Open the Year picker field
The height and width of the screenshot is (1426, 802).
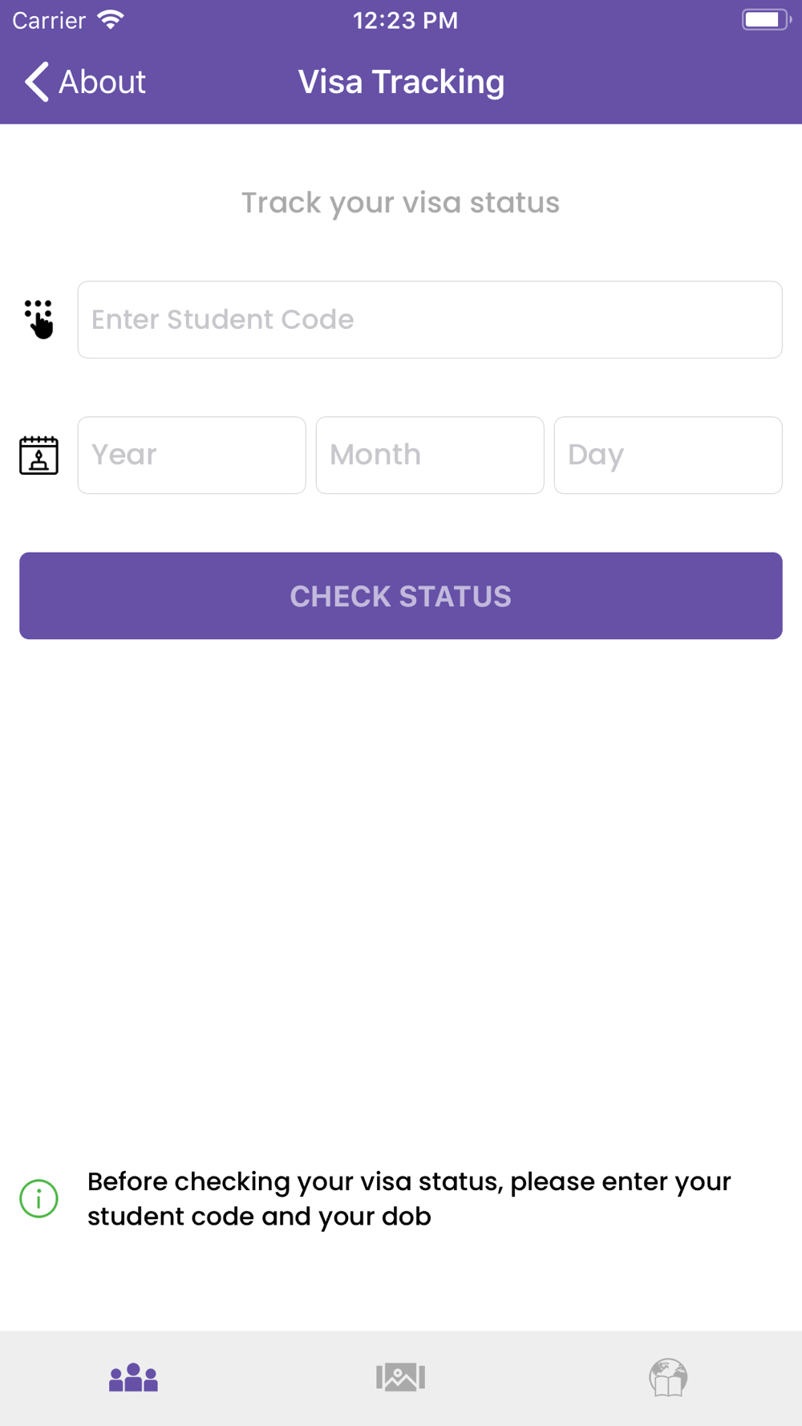tap(192, 455)
